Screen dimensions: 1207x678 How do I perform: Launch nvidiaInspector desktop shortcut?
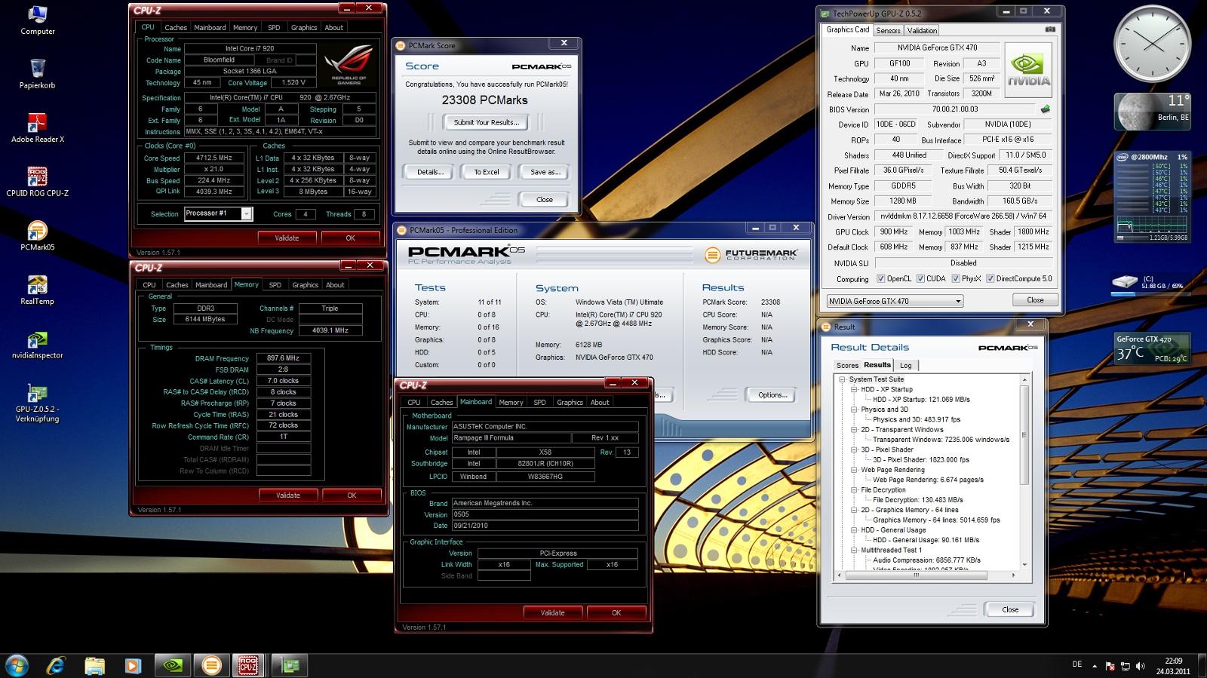(x=37, y=344)
